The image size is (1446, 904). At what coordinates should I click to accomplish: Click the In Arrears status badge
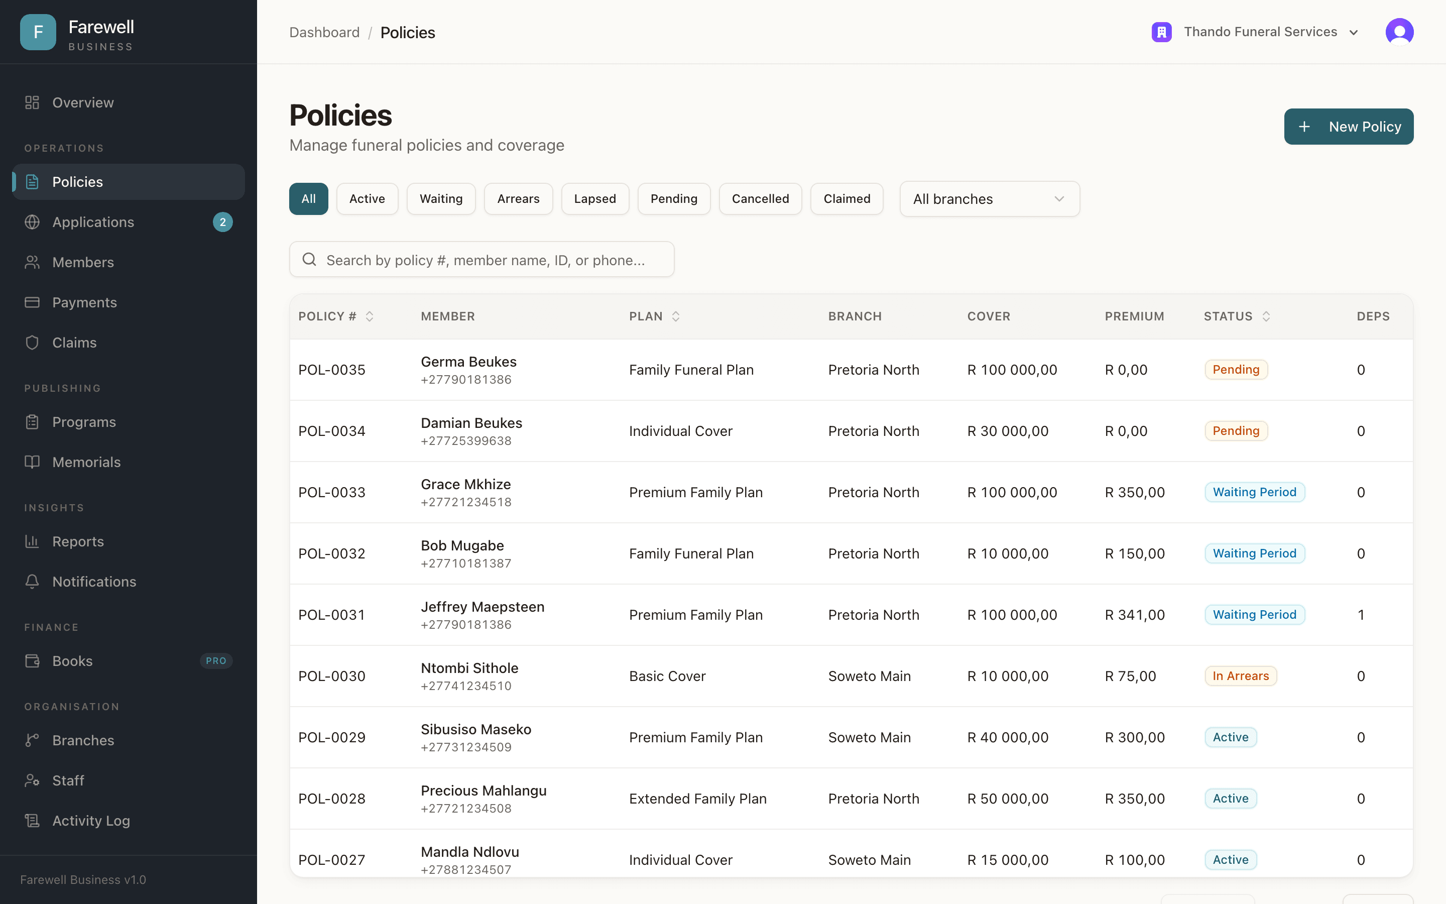coord(1241,675)
